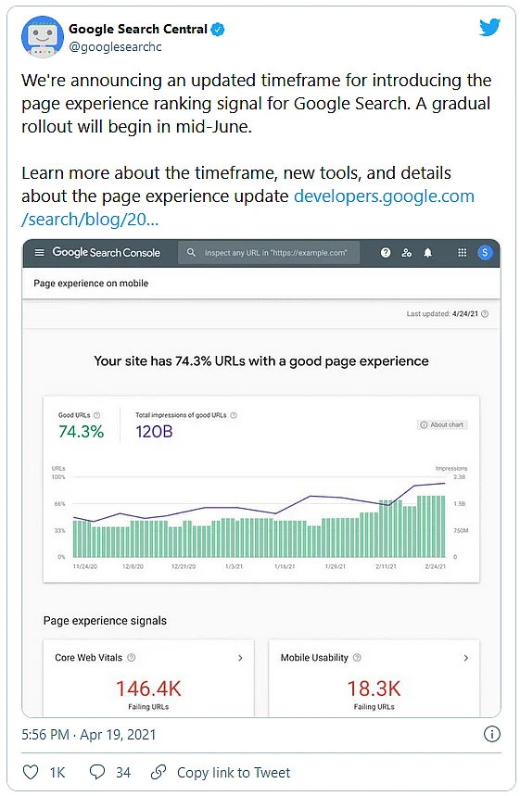Click the Google Search Console logo

point(107,252)
